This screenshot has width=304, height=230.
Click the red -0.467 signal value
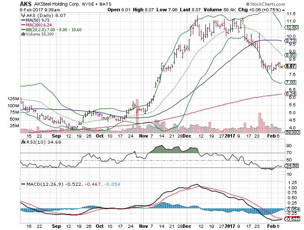coord(93,184)
